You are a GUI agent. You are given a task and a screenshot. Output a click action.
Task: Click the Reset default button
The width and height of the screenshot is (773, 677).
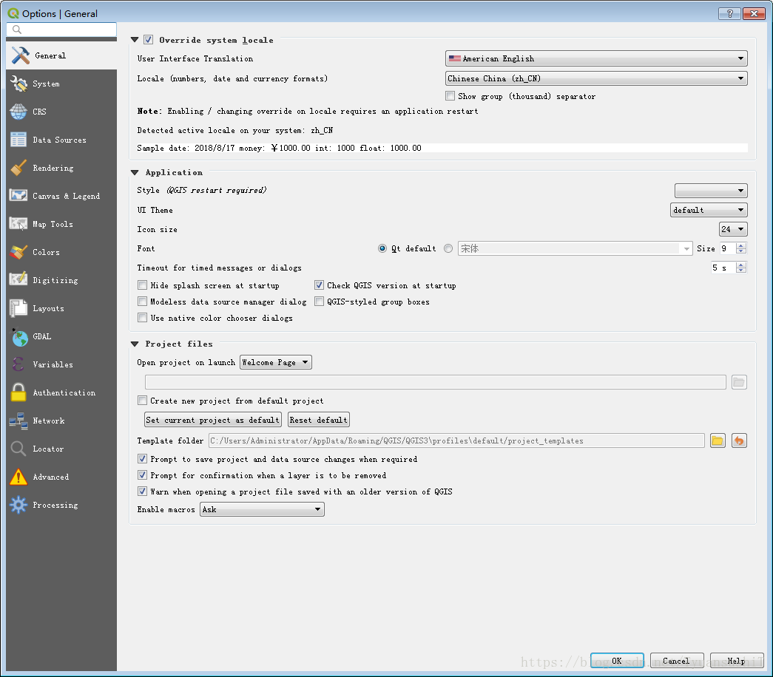click(319, 420)
